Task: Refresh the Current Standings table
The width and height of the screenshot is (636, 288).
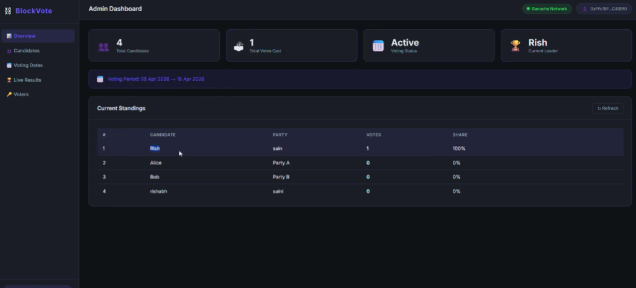Action: [x=607, y=108]
